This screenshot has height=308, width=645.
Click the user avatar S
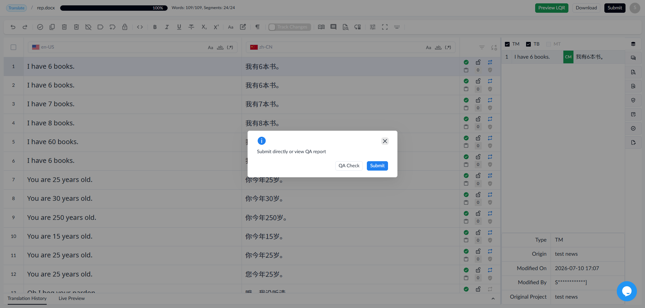pyautogui.click(x=635, y=8)
